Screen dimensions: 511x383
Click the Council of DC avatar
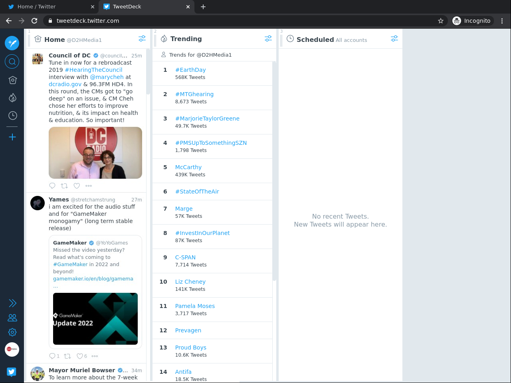click(x=38, y=59)
